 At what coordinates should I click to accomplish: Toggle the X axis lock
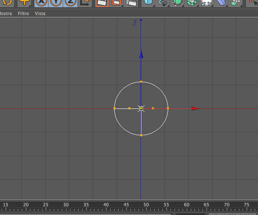click(41, 2)
